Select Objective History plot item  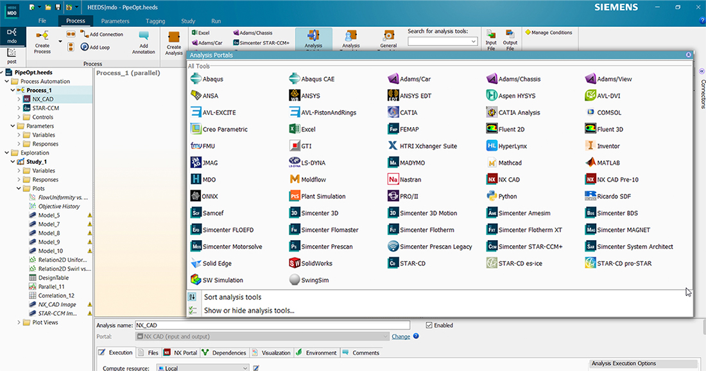tap(58, 206)
